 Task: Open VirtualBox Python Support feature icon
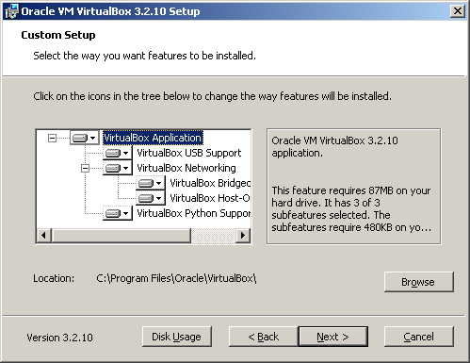point(118,213)
